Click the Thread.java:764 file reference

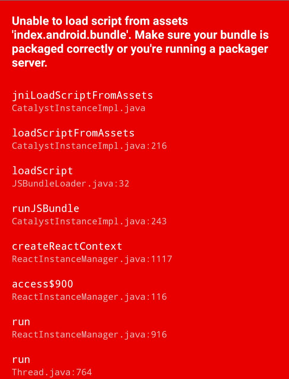[x=52, y=372]
